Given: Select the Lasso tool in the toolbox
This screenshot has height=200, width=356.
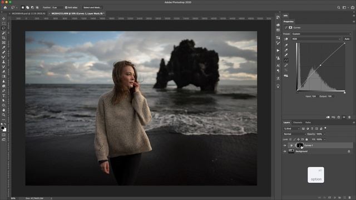Looking at the screenshot, I should [x=4, y=28].
